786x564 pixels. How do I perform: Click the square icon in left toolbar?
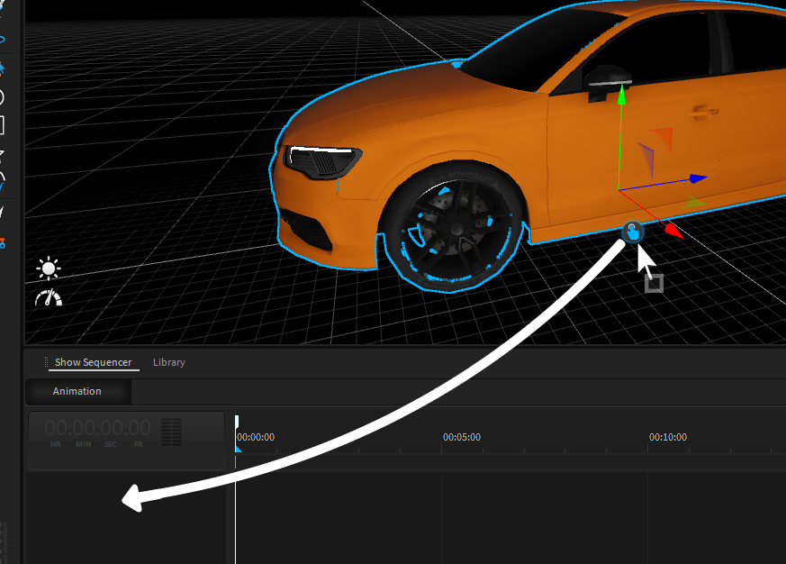click(2, 124)
